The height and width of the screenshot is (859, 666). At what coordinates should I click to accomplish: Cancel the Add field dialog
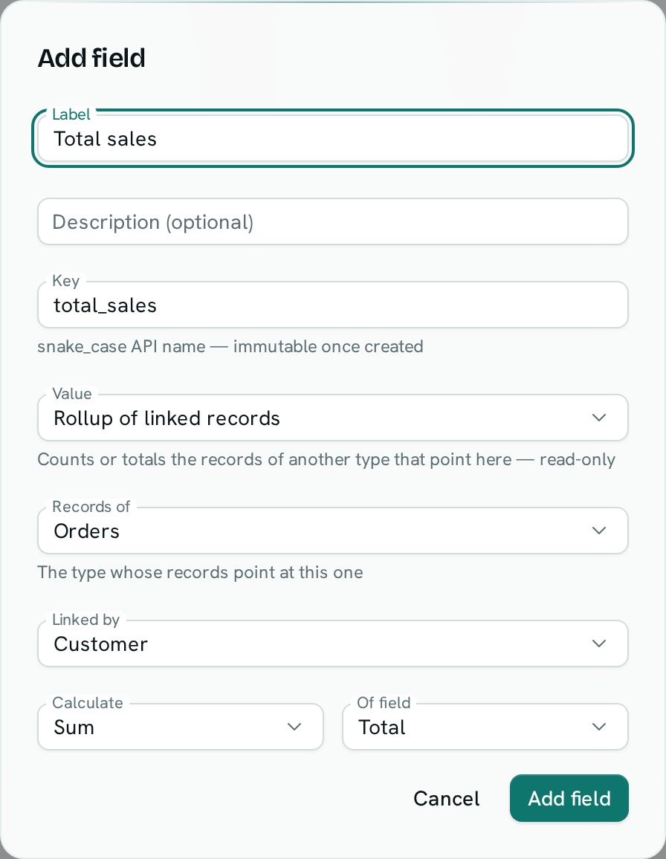pos(446,799)
